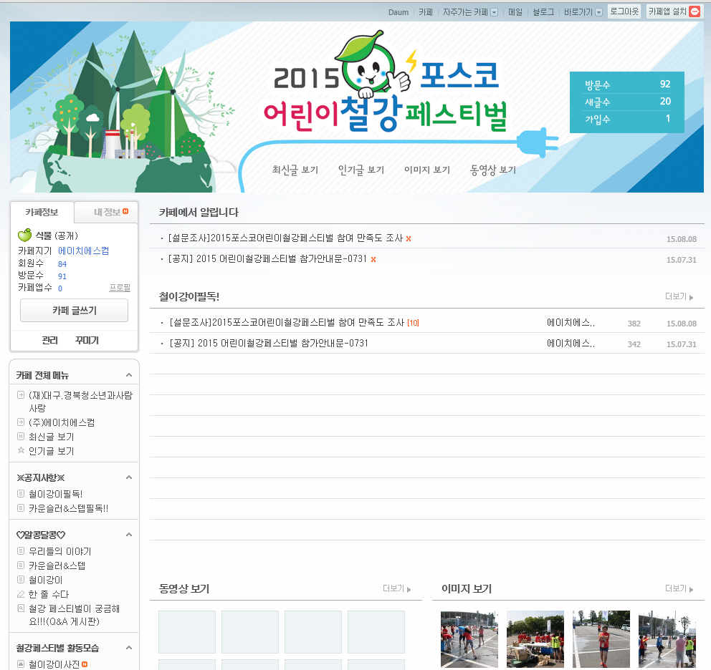The width and height of the screenshot is (711, 670).
Task: Click the orange new badge after 철이강이사진
Action: tap(85, 664)
